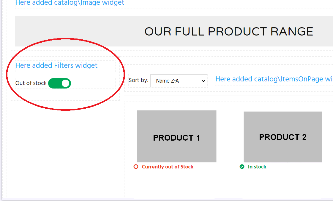
Task: Click the Out of stock filter label
Action: point(31,83)
